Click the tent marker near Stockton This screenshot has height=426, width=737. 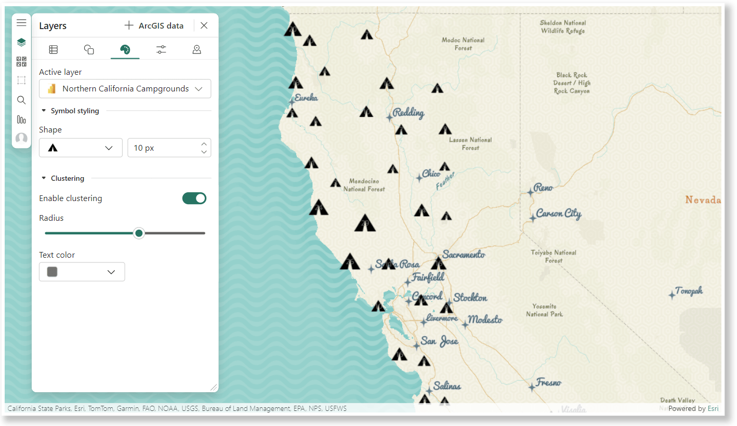pyautogui.click(x=446, y=308)
